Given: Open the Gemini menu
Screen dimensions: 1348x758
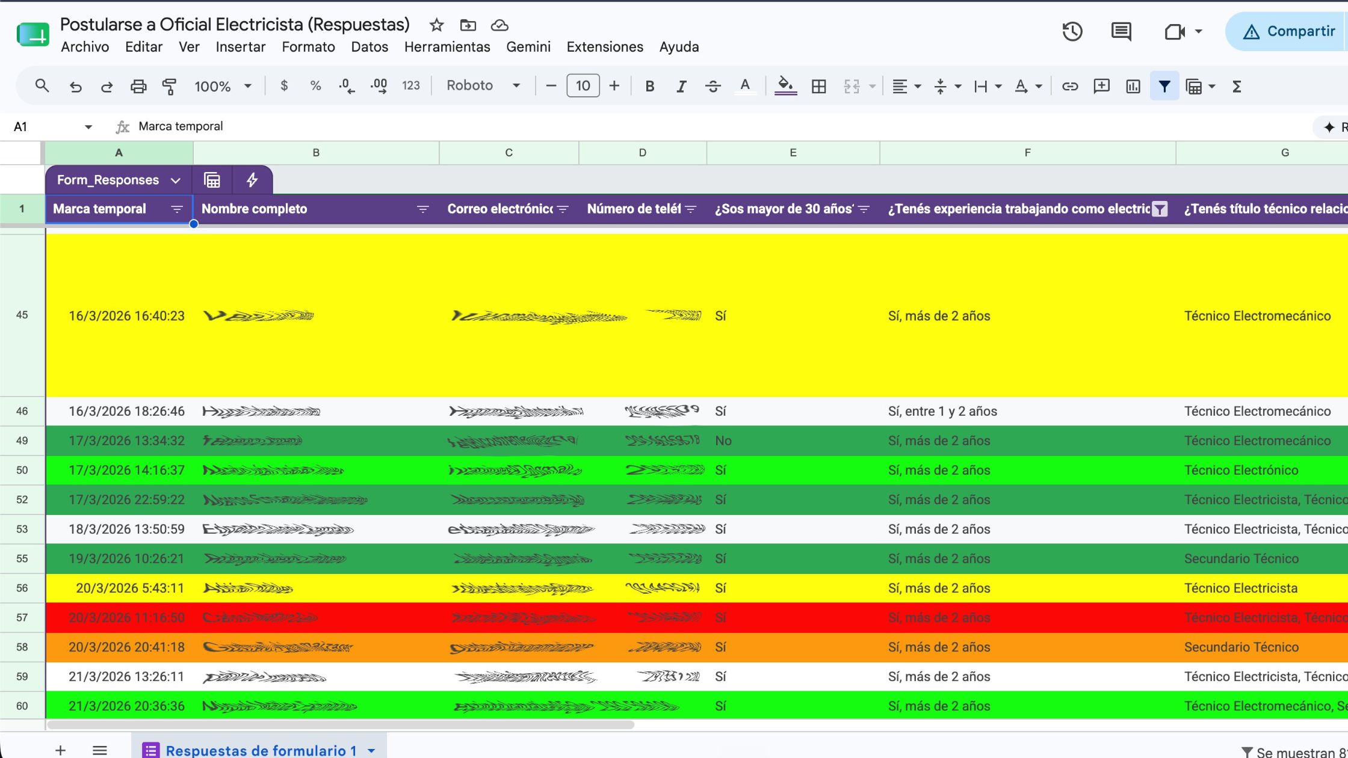Looking at the screenshot, I should (528, 47).
